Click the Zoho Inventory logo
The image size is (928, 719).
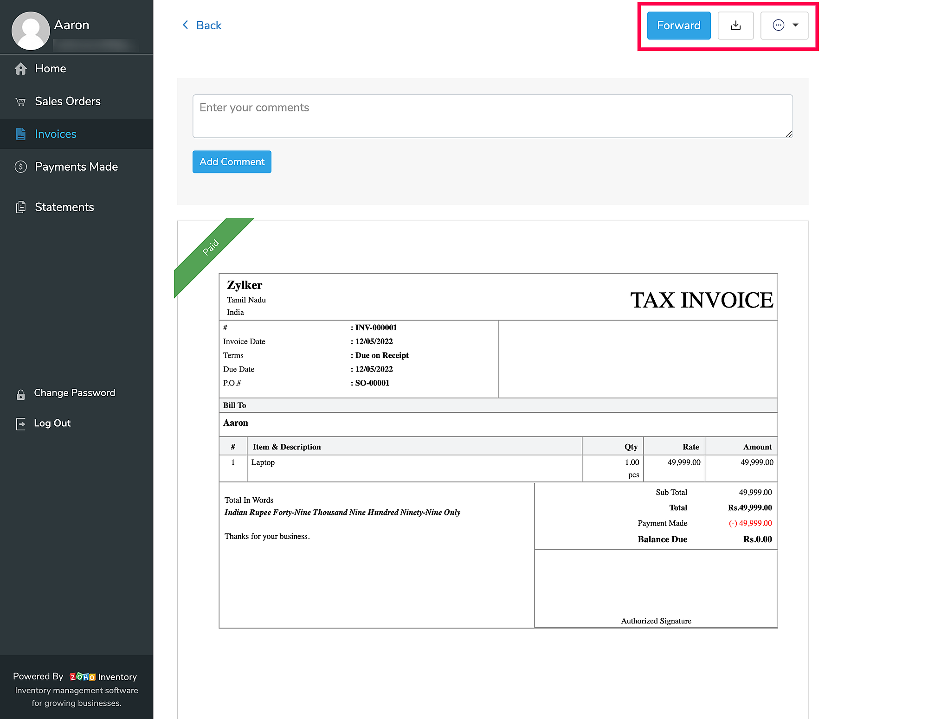(83, 677)
